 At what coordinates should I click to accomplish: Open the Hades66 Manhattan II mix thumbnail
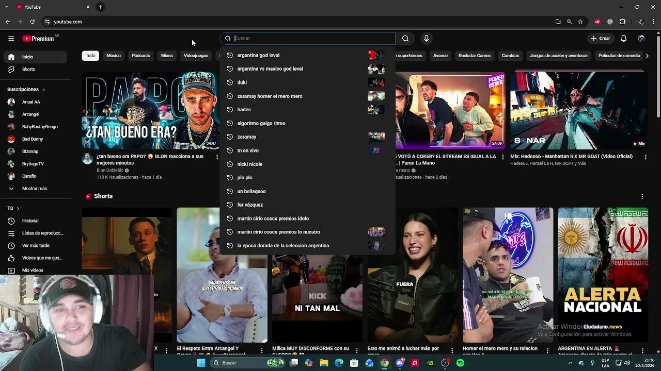click(579, 110)
